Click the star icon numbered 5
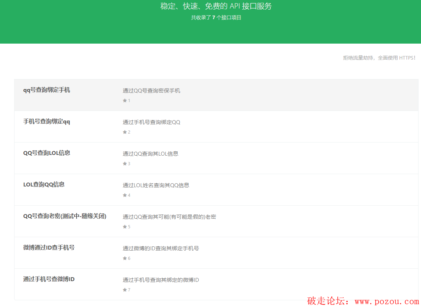421x307 pixels. [125, 227]
